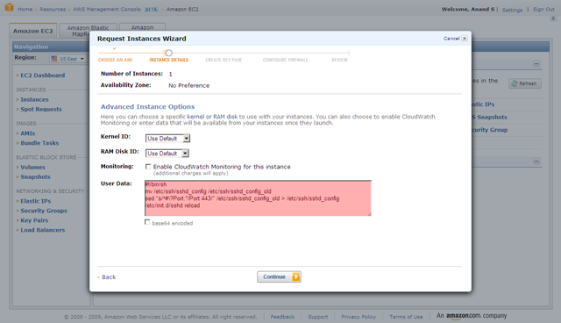Open the Region US East dropdown
The height and width of the screenshot is (323, 561).
68,59
